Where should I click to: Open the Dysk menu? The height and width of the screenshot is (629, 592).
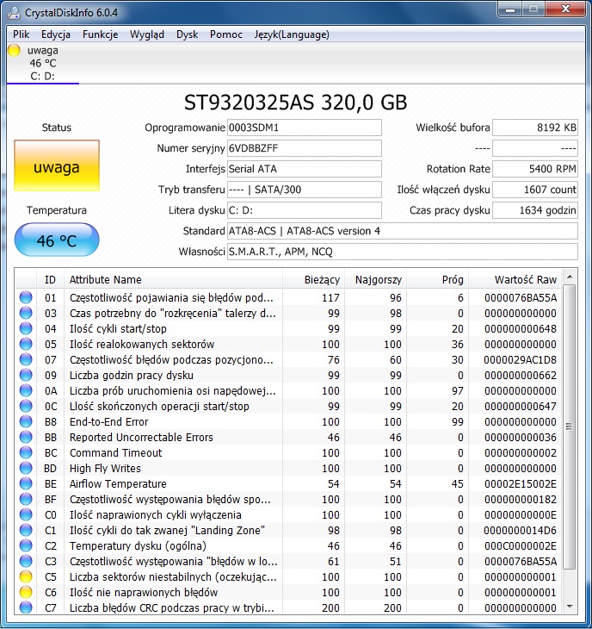coord(187,34)
